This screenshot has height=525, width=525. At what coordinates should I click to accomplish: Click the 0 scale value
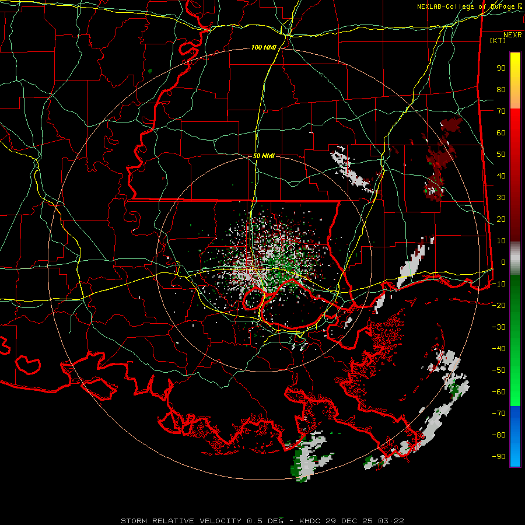503,262
